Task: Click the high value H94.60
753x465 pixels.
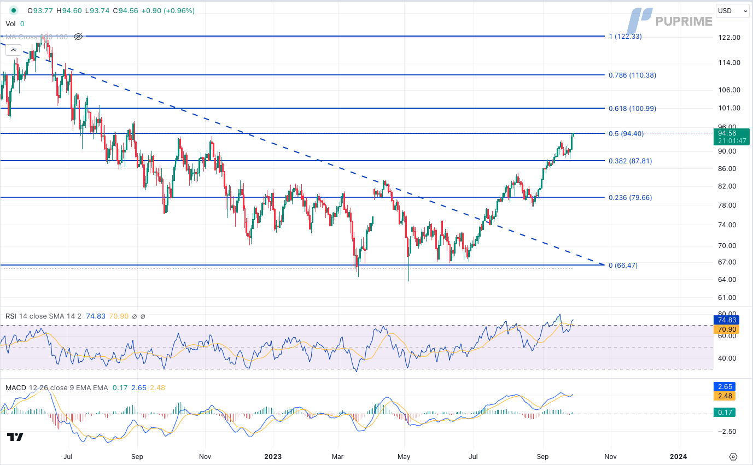Action: (x=69, y=10)
